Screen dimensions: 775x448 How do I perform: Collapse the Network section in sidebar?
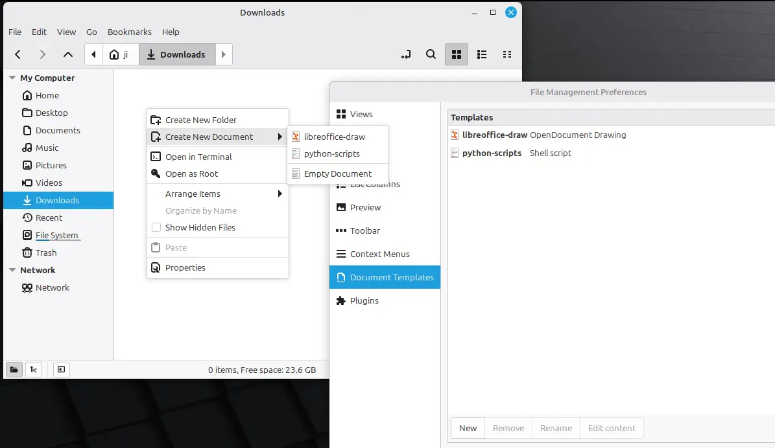12,270
